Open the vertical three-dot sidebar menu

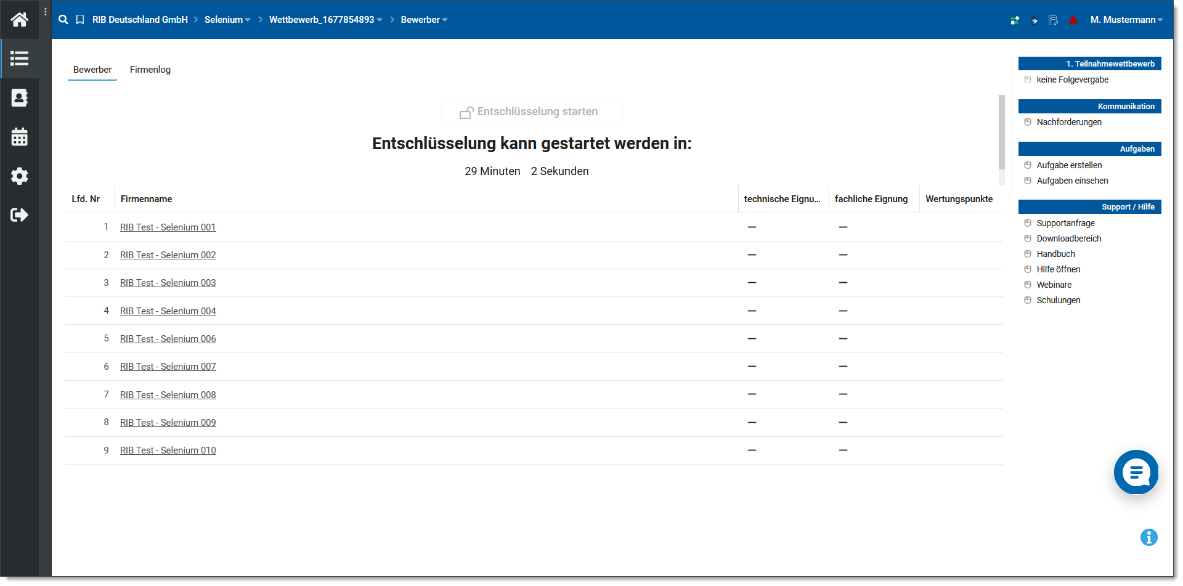coord(46,12)
